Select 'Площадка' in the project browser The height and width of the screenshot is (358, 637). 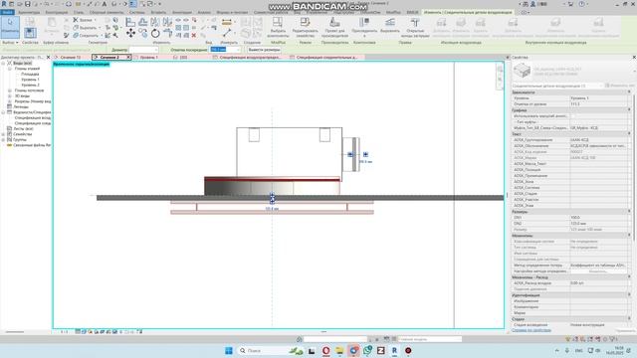pyautogui.click(x=30, y=75)
